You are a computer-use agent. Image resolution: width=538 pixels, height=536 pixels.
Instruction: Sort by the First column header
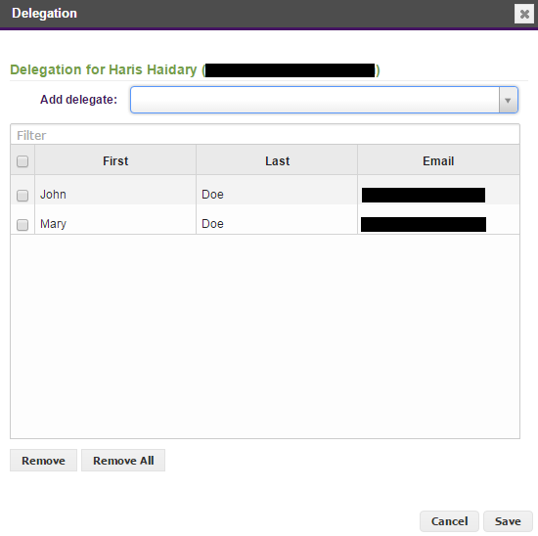tap(115, 160)
